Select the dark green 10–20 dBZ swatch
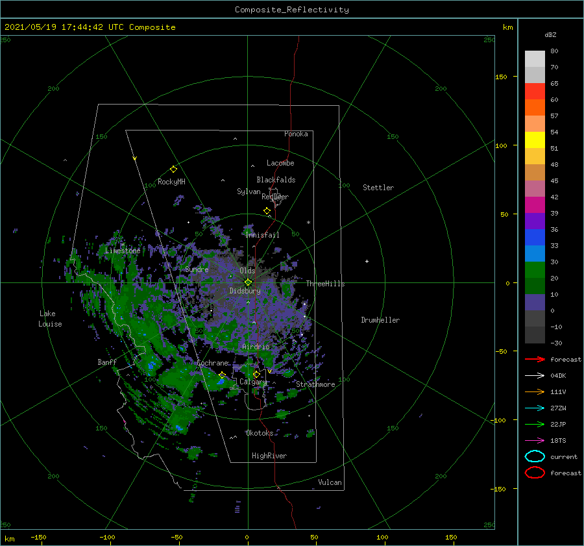Image resolution: width=584 pixels, height=546 pixels. [x=535, y=286]
